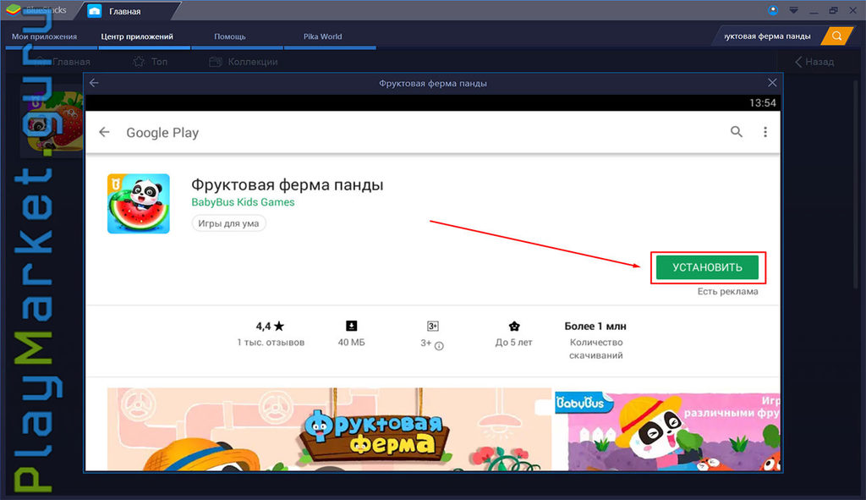The width and height of the screenshot is (866, 500).
Task: Open the Помощь tab
Action: 230,36
